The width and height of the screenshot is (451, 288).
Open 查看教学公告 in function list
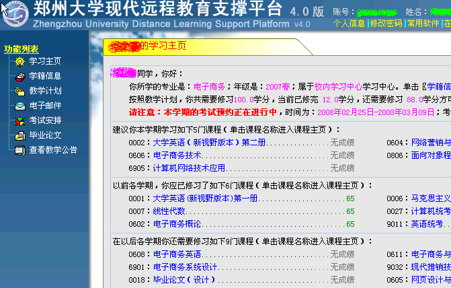coord(53,150)
